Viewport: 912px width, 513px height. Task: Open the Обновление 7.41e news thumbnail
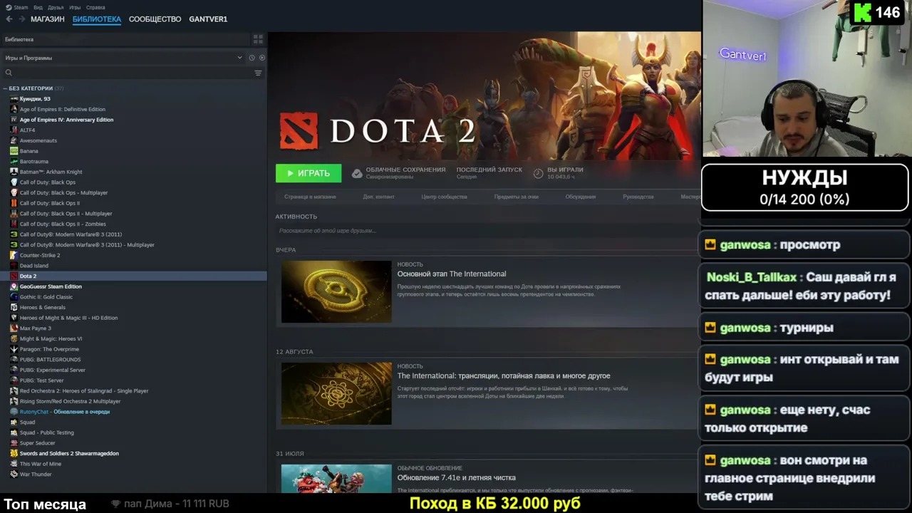tap(336, 478)
